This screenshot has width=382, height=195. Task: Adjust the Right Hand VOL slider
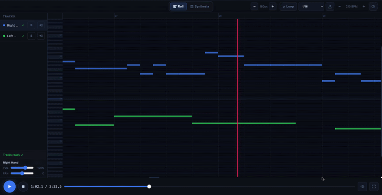pyautogui.click(x=25, y=168)
